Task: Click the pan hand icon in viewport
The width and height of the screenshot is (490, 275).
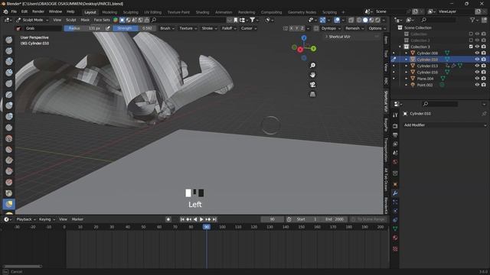Action: coord(312,75)
